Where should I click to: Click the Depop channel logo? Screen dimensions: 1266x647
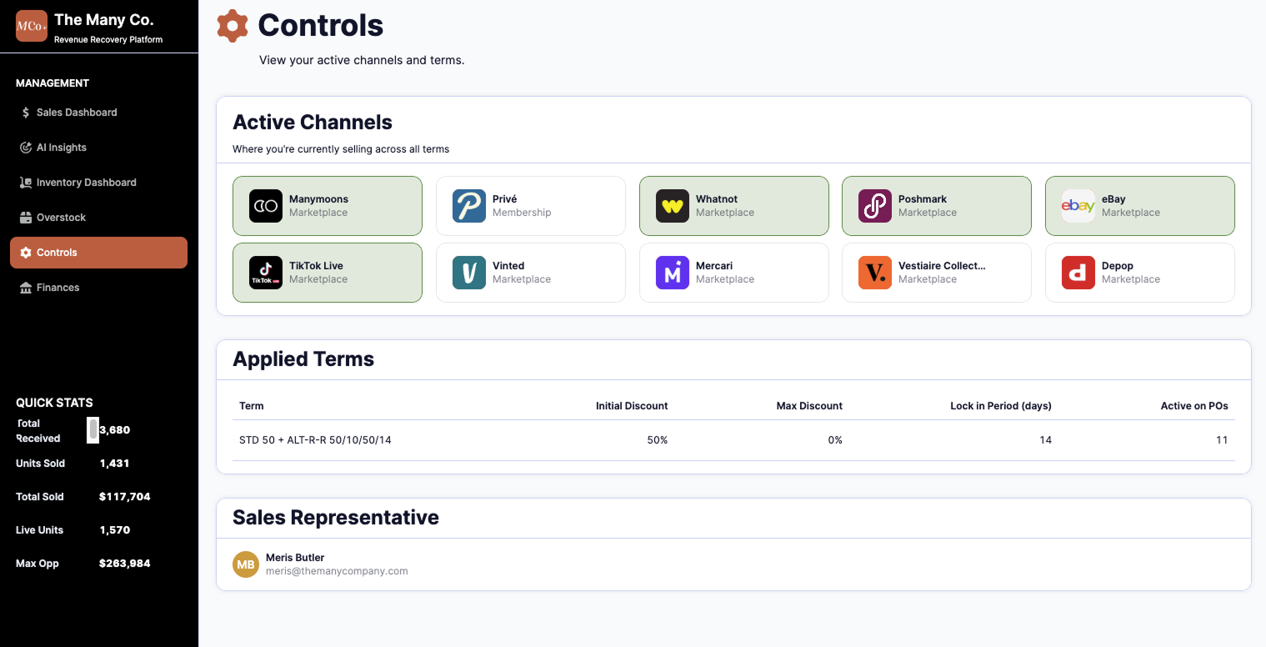1078,273
